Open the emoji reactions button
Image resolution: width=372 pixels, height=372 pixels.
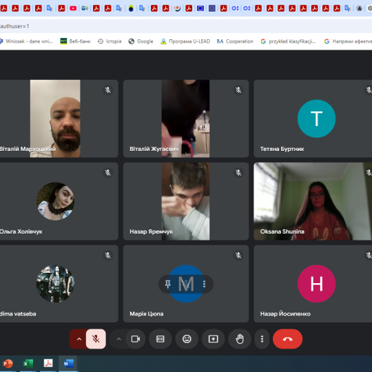(187, 339)
